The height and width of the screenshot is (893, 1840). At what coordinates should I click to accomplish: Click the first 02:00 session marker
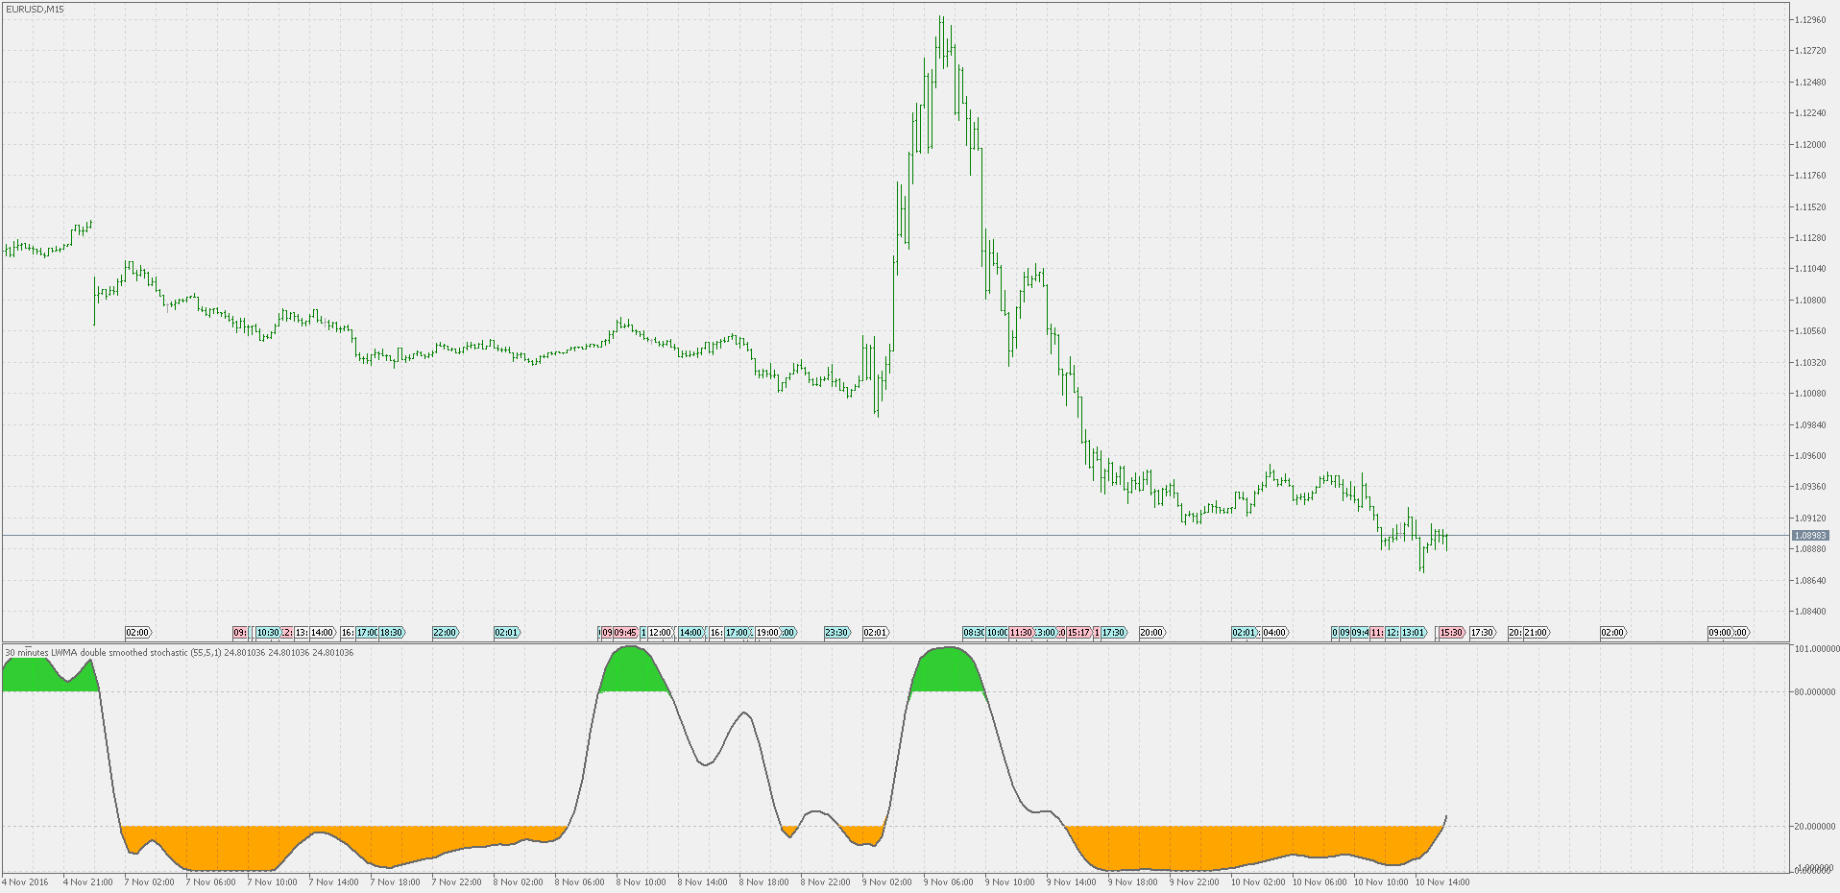click(x=139, y=633)
